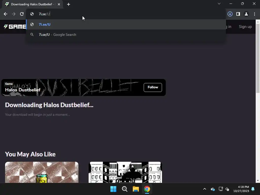Click the You May Also Like heading
The image size is (260, 195).
(30, 154)
